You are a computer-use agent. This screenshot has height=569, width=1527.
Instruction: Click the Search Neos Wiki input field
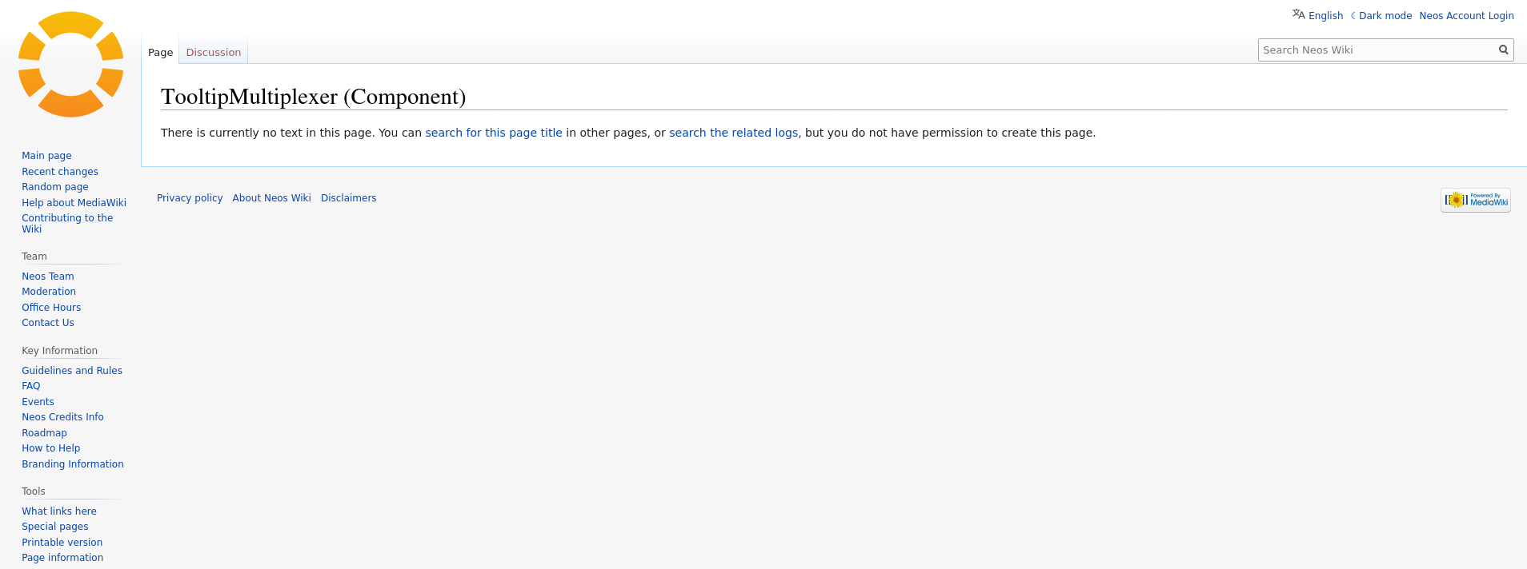coord(1377,50)
